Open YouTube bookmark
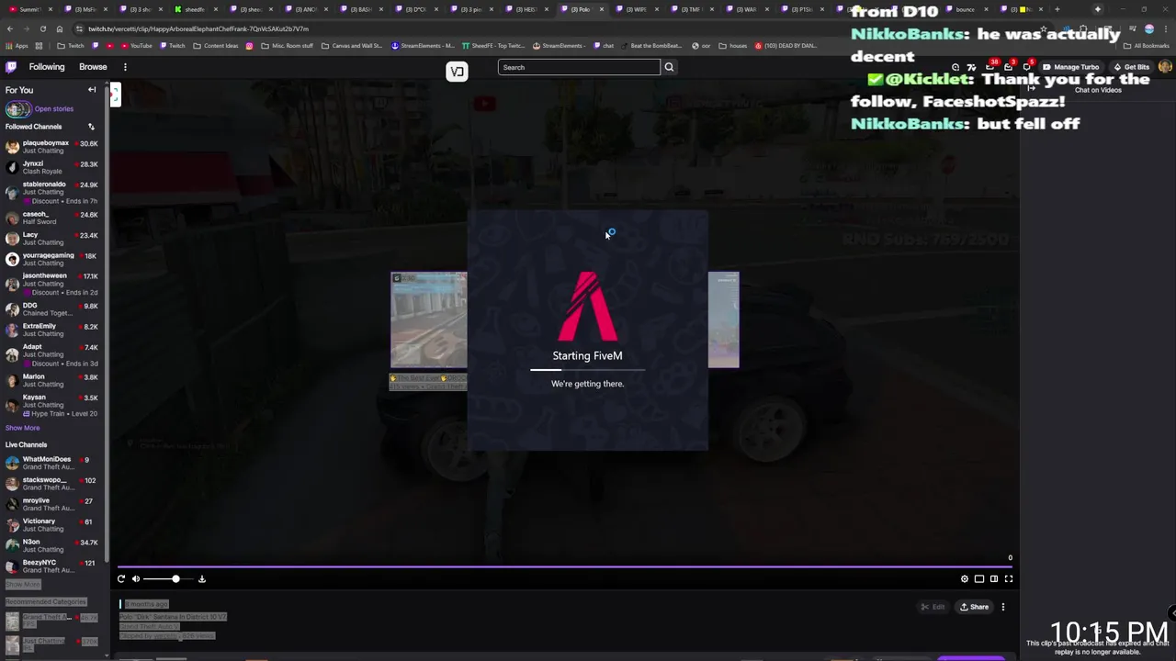 point(136,46)
